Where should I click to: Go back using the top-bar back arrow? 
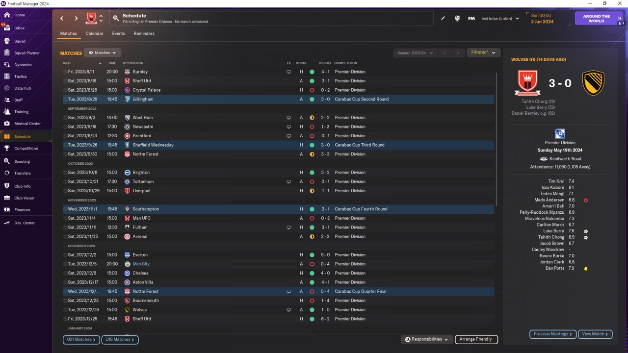click(62, 19)
